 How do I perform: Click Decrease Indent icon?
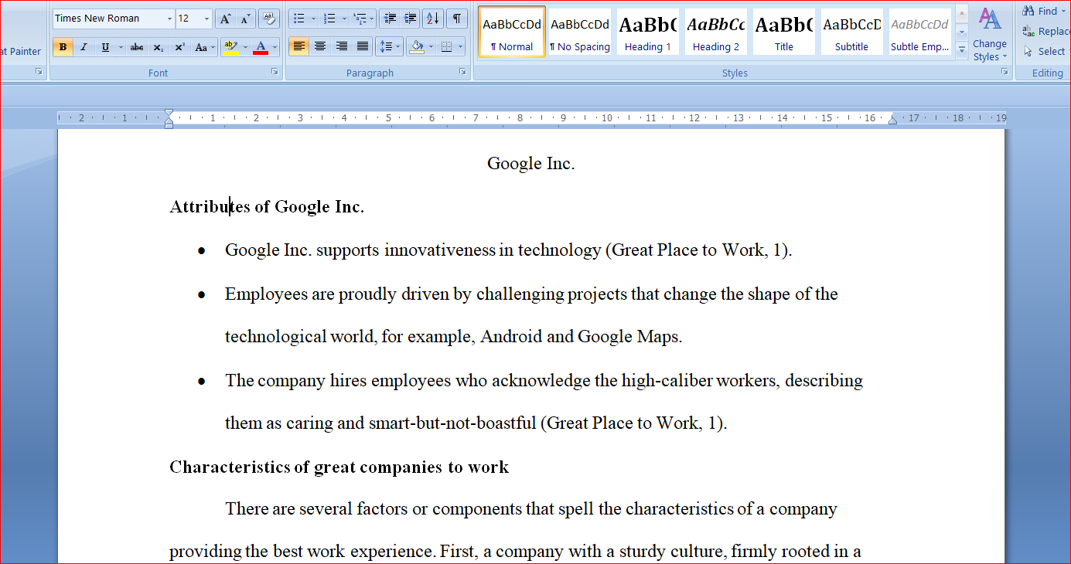(390, 19)
